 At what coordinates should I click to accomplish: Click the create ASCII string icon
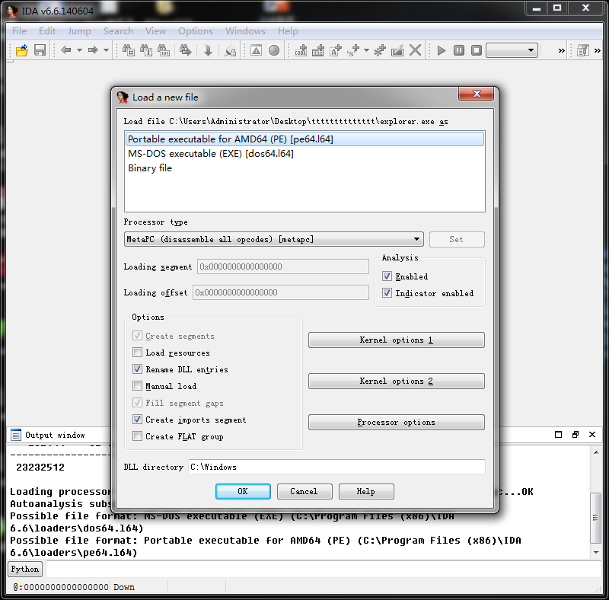pyautogui.click(x=336, y=50)
